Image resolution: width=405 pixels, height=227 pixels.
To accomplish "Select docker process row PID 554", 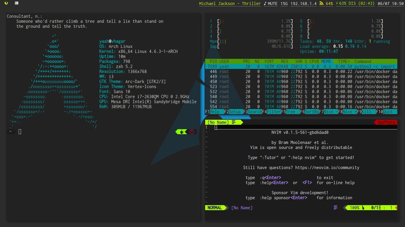I will [x=301, y=107].
